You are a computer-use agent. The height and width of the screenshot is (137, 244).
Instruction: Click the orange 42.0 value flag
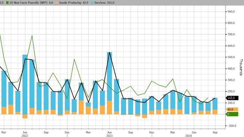tap(232, 110)
